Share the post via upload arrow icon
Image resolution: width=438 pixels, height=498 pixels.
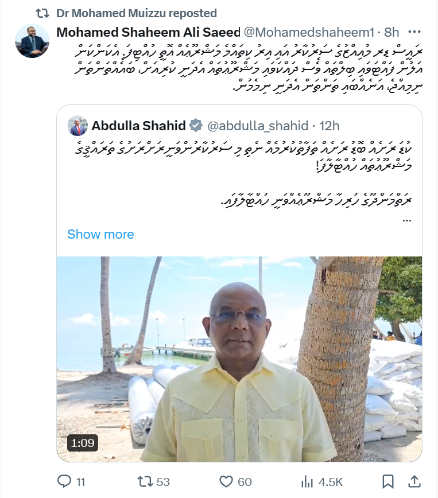click(414, 481)
